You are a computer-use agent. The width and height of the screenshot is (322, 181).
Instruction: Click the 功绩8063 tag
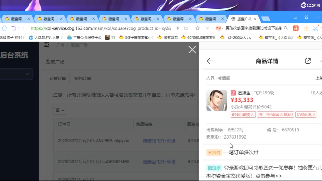click(x=306, y=115)
